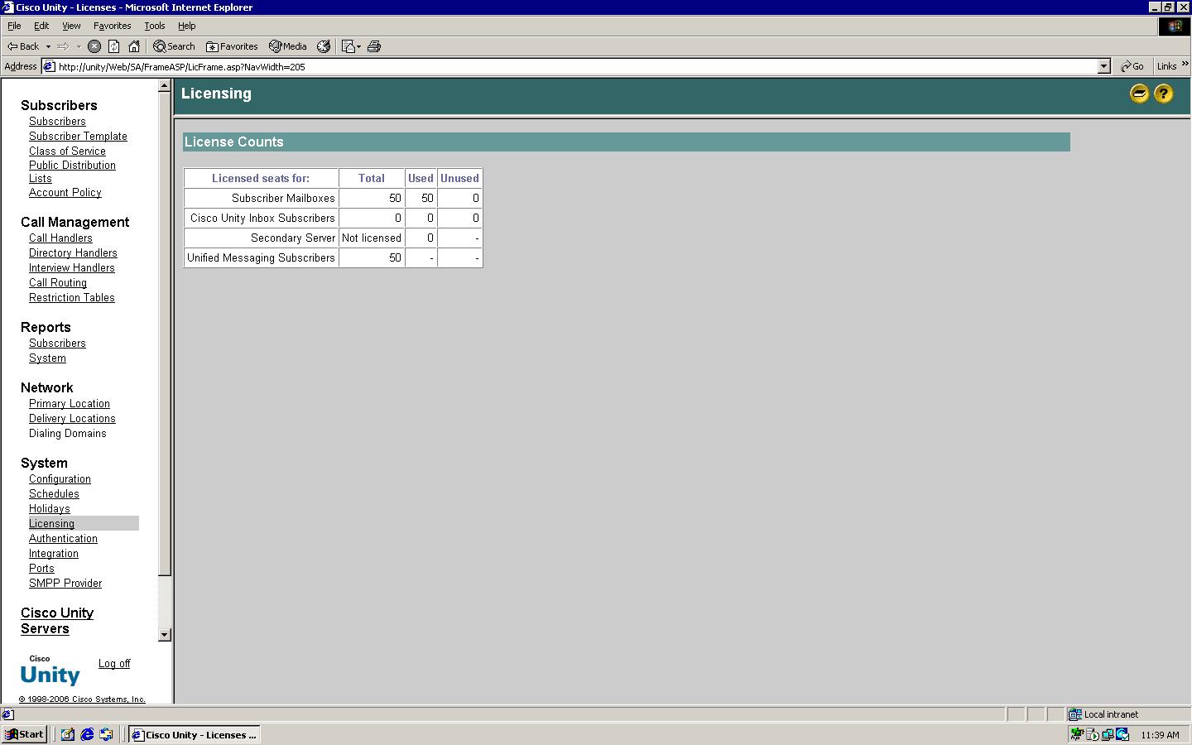The image size is (1192, 745).
Task: Open the Ports page
Action: coord(41,568)
